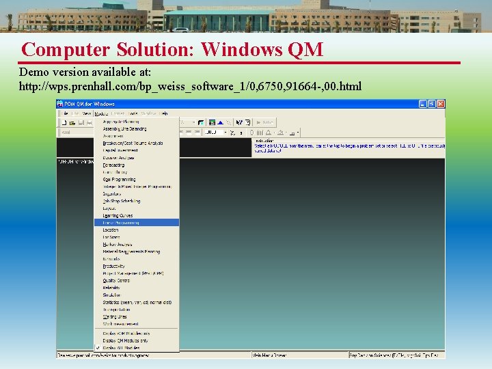Click the clock icon in format toolbar
492x369 pixels.
[251, 133]
